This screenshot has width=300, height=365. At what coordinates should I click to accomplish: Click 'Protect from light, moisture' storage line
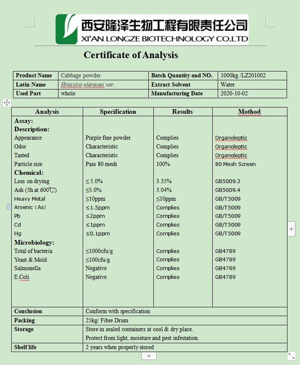(142, 338)
